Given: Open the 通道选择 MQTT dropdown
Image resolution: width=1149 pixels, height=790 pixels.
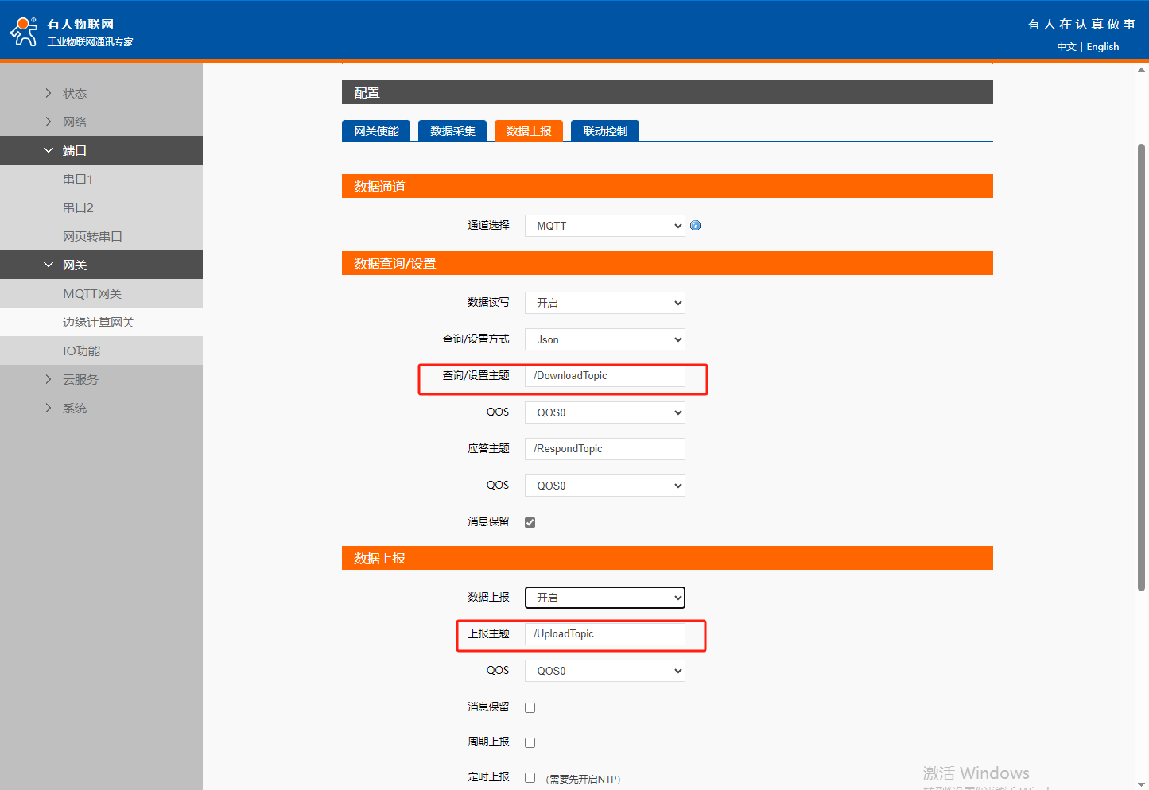Looking at the screenshot, I should click(x=604, y=226).
